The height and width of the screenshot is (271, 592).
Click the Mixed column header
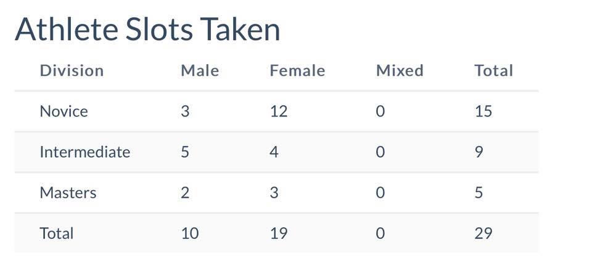(x=400, y=71)
